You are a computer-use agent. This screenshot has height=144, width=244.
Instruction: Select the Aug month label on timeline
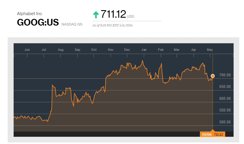pyautogui.click(x=60, y=50)
